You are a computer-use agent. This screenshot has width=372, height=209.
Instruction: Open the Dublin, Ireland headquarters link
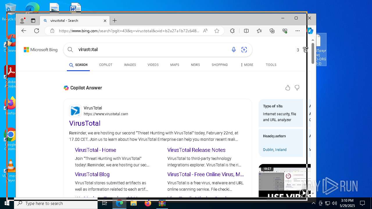click(x=275, y=149)
